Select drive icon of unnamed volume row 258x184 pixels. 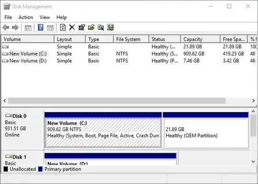[x=5, y=46]
